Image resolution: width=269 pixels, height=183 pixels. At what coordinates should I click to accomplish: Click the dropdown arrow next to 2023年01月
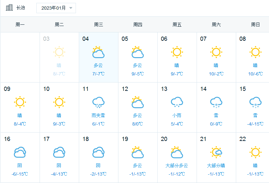point(71,8)
